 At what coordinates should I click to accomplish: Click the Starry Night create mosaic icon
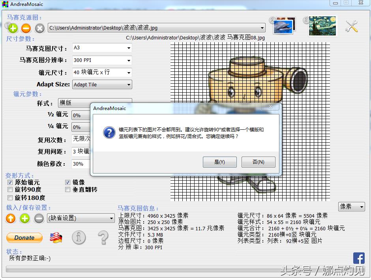322,26
